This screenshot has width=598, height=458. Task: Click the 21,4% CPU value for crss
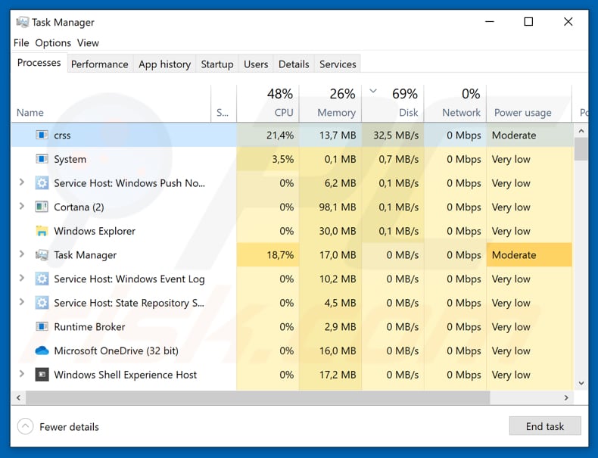[280, 136]
